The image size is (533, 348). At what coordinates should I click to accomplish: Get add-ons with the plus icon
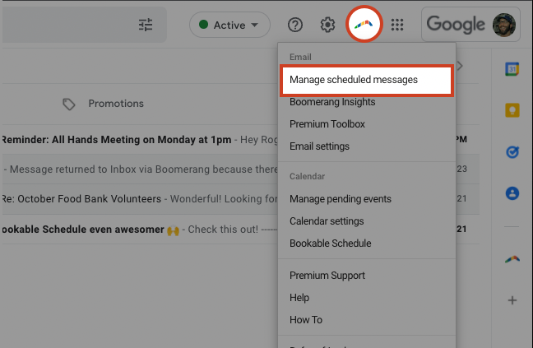tap(512, 300)
